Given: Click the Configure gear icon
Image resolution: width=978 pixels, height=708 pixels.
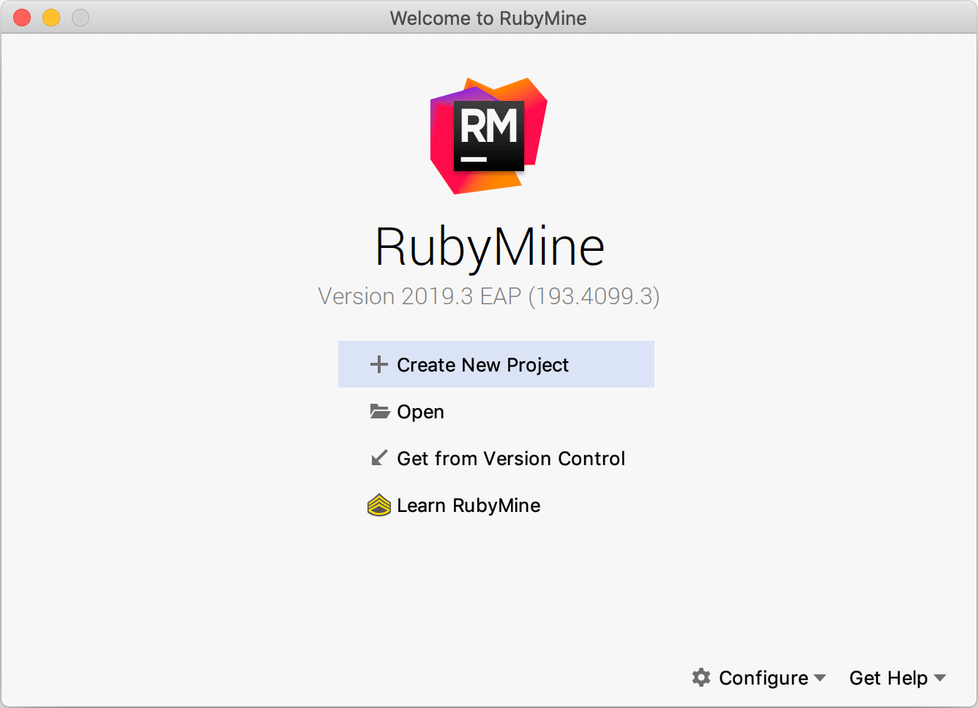Looking at the screenshot, I should click(x=701, y=677).
